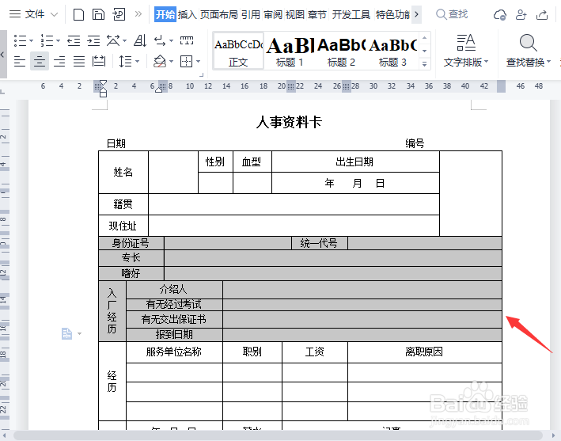Click the show paragraph marks icon
Image resolution: width=561 pixels, height=441 pixels.
click(160, 41)
